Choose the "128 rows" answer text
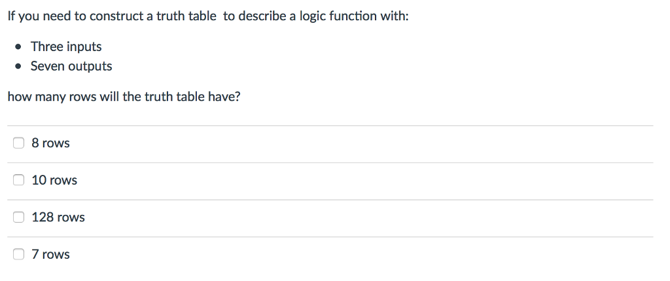Screen dimensions: 670x281 (x=58, y=217)
